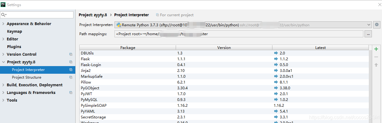Click Pillow latest version 8.1.1

[x=284, y=82]
